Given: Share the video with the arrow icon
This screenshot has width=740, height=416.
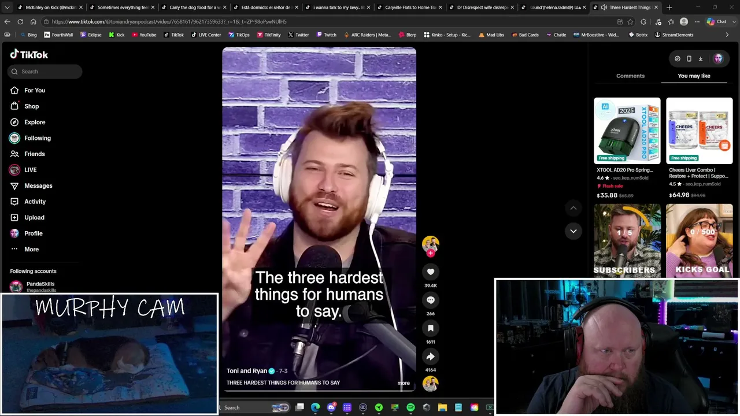Looking at the screenshot, I should coord(431,356).
